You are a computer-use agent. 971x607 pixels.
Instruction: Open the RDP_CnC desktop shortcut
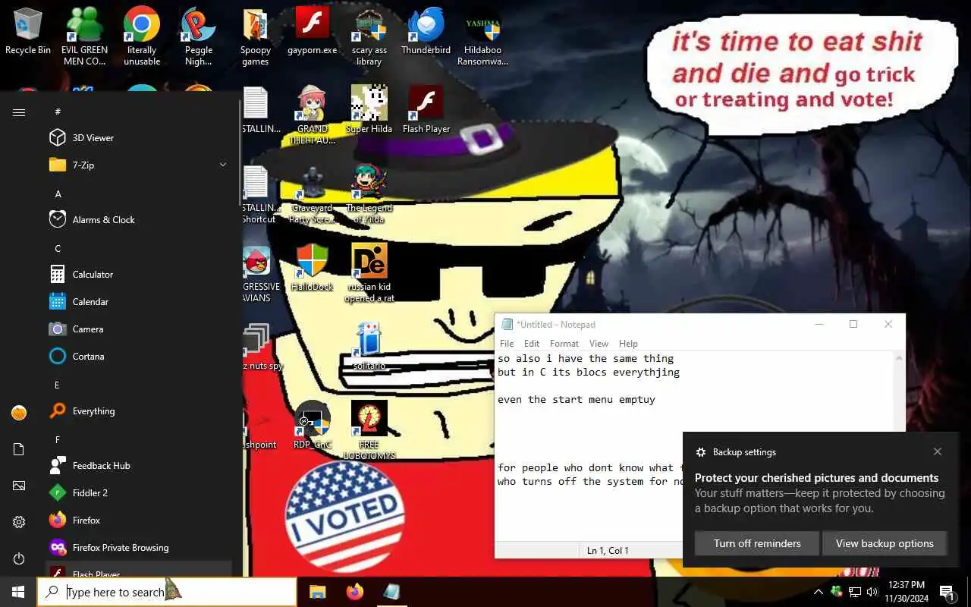pyautogui.click(x=312, y=426)
